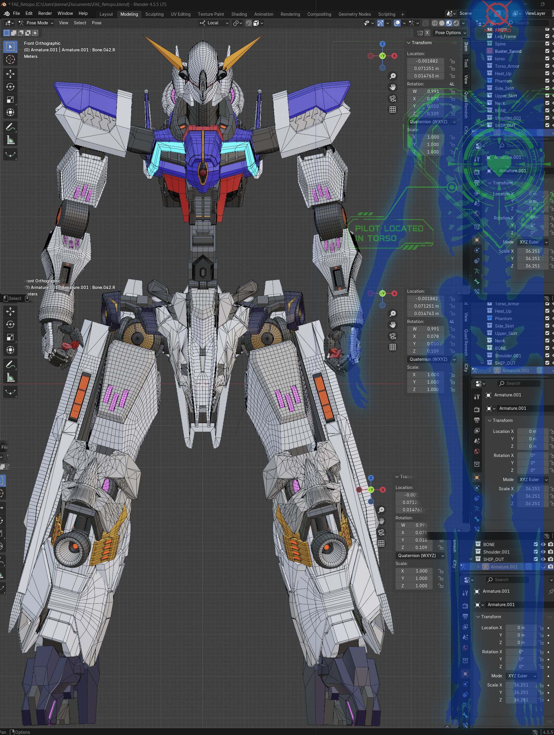This screenshot has height=735, width=554.
Task: Click the Leg_Frame collection icon
Action: [489, 36]
